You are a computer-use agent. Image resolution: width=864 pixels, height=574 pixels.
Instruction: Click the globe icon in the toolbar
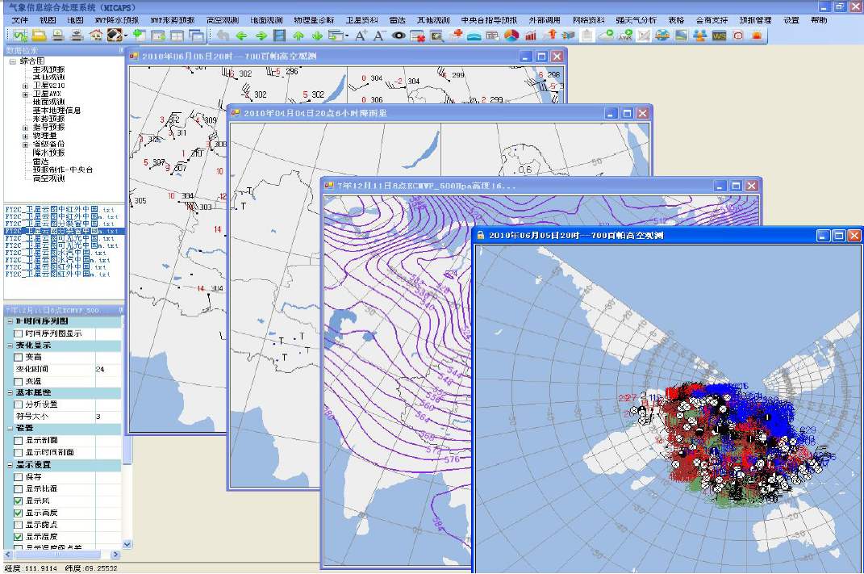(x=662, y=36)
